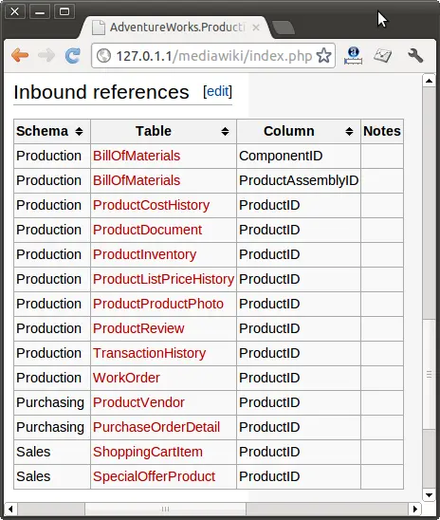Screen dimensions: 440x520
Task: Click ProductID in the WorkOrder row
Action: 269,378
